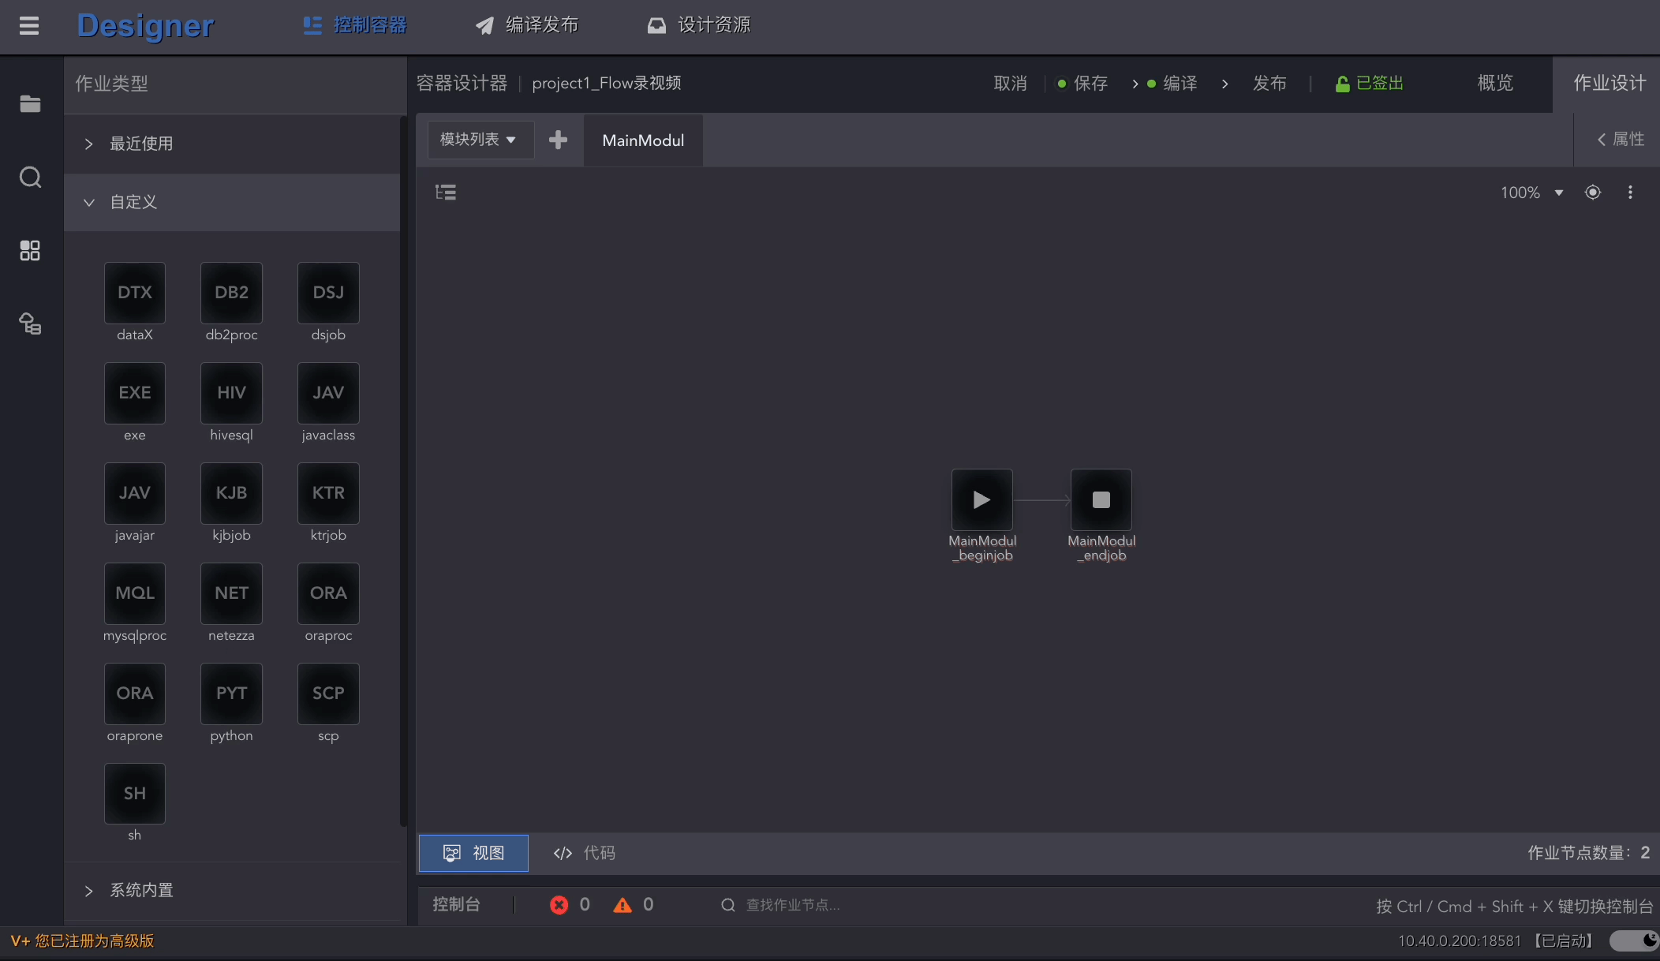Select the ktrjob KTR job type
Viewport: 1660px width, 961px height.
click(328, 493)
